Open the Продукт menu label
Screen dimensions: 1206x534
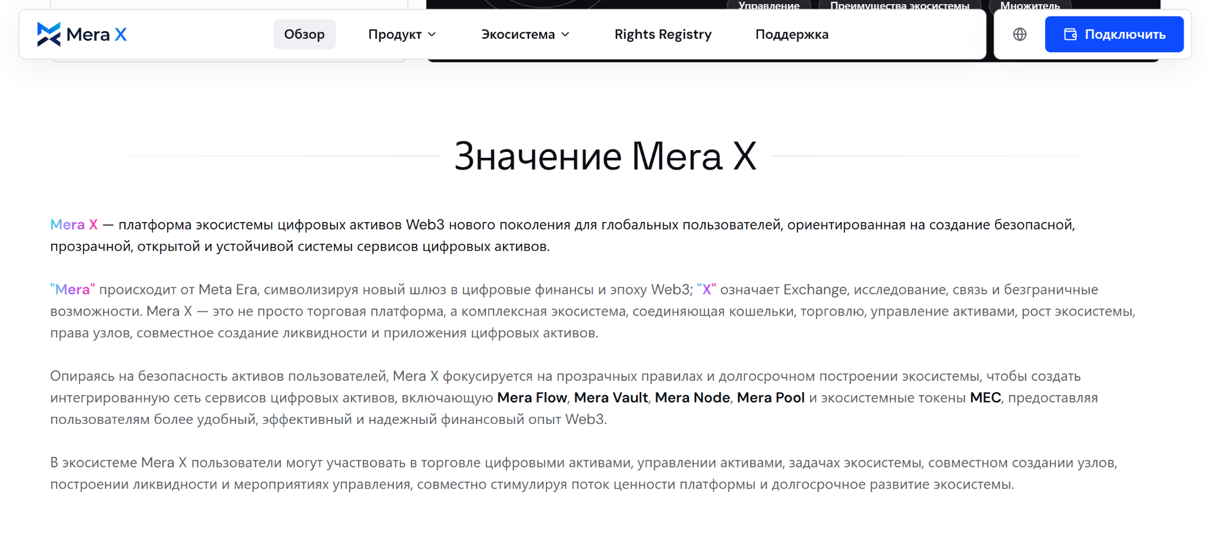pyautogui.click(x=395, y=34)
